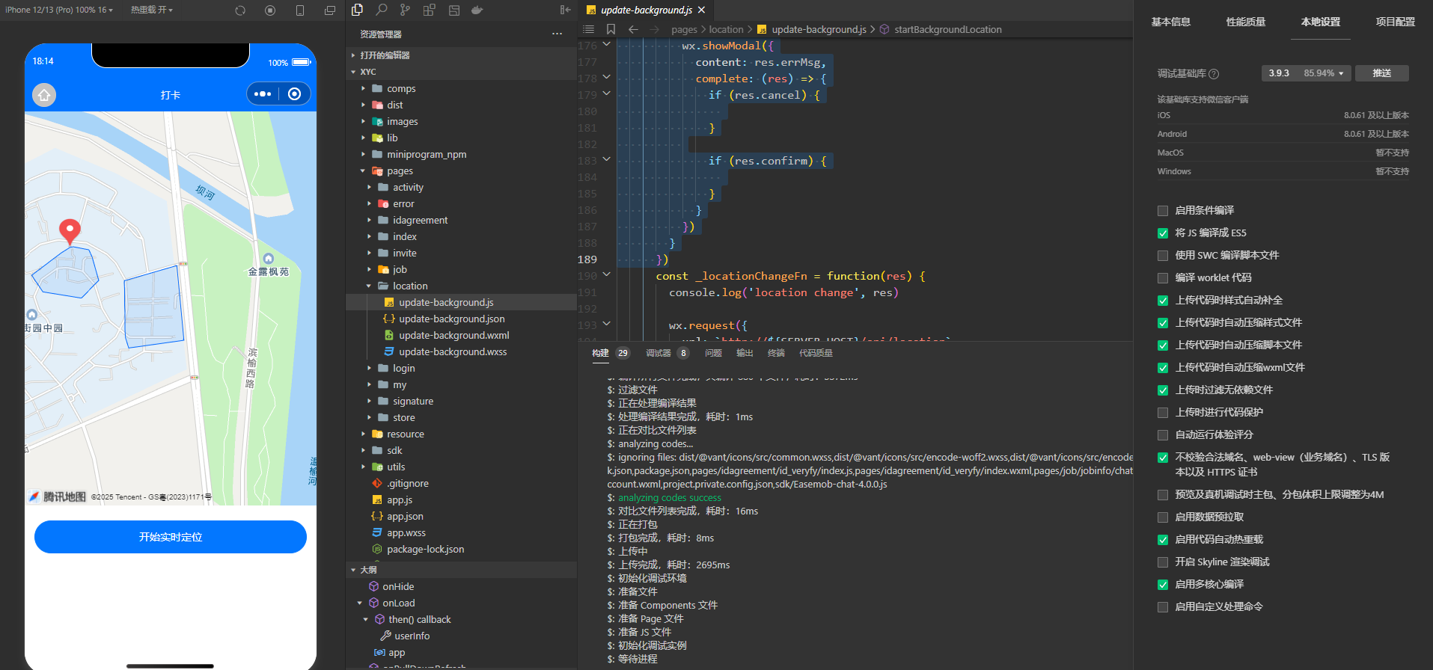Open the 3.9.3 base library version dropdown
The height and width of the screenshot is (670, 1433).
[1306, 73]
